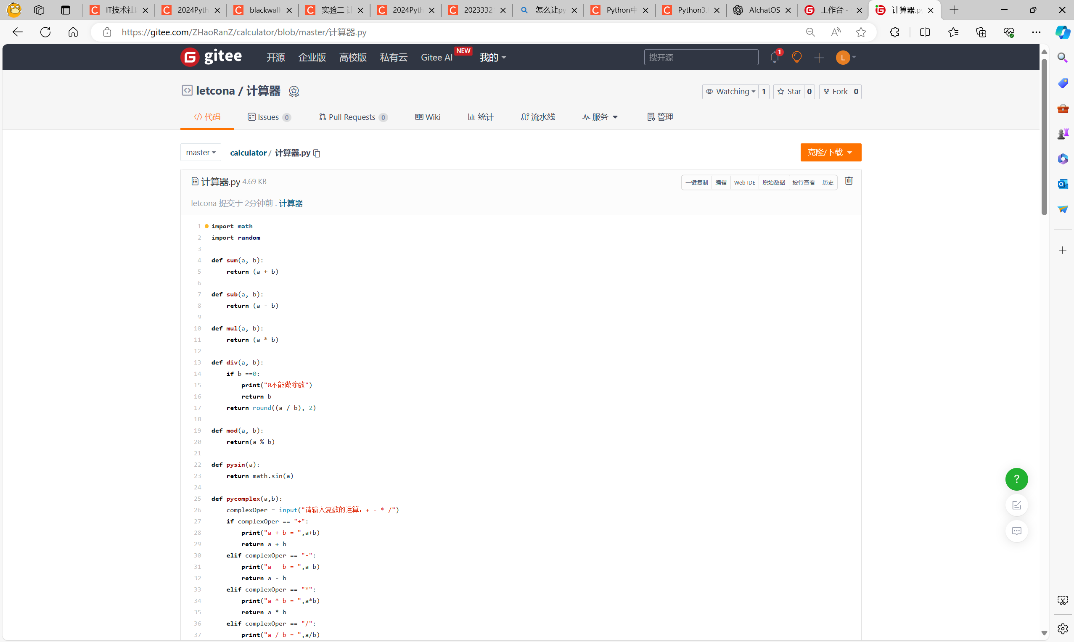1074x642 pixels.
Task: Expand the 服务 dropdown tab
Action: point(600,117)
